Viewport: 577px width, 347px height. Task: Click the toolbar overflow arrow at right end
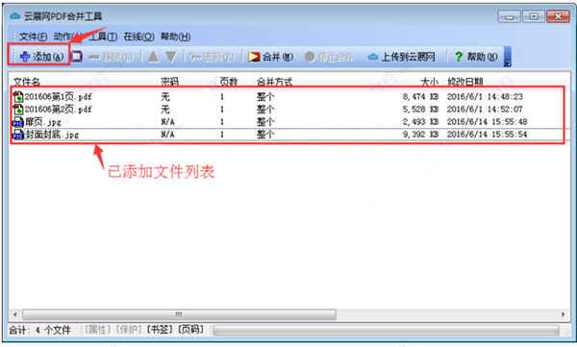(508, 57)
